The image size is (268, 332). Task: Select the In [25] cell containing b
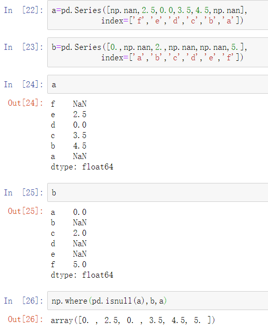click(158, 192)
